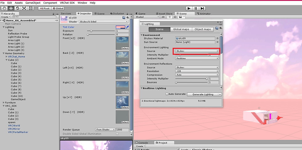
Task: Open the Window menu
Action: click(82, 3)
